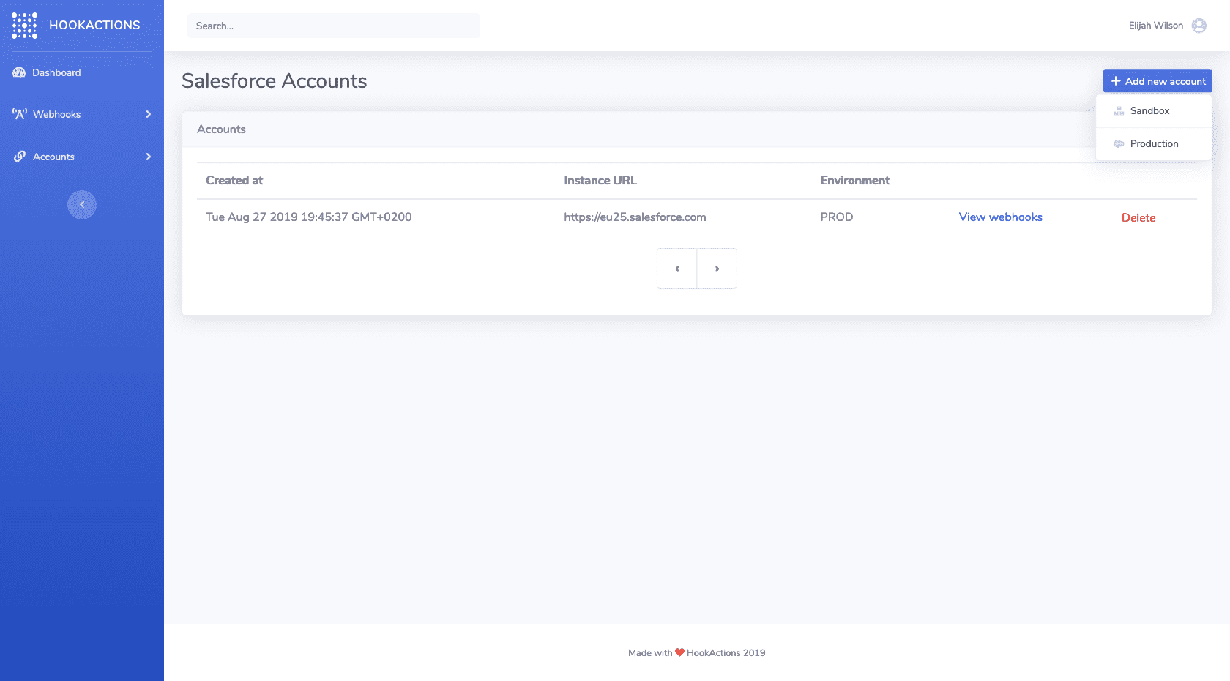
Task: Click the user avatar icon beside Elijah Wilson
Action: [1199, 26]
